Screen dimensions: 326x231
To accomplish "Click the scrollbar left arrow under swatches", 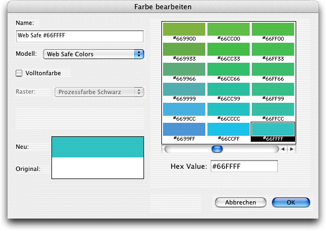I will (x=283, y=149).
